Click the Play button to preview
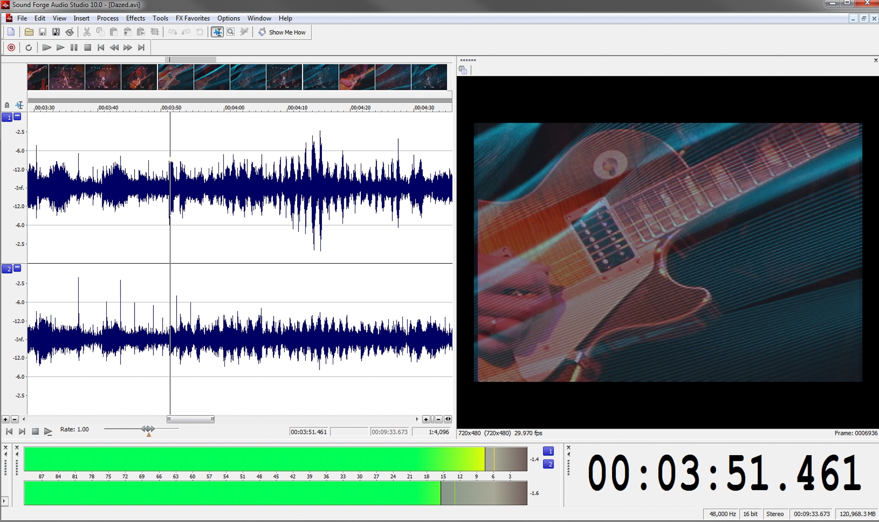The image size is (879, 522). point(60,47)
